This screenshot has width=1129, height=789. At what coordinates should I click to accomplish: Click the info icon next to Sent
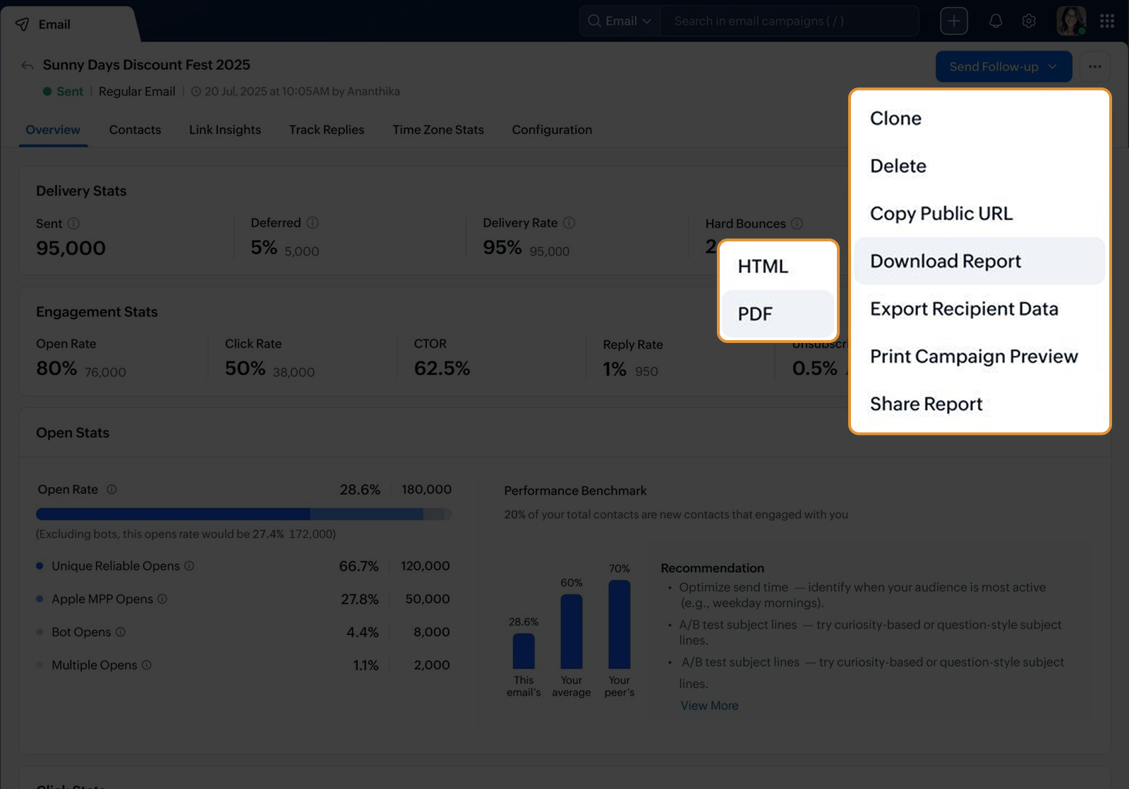(x=73, y=223)
